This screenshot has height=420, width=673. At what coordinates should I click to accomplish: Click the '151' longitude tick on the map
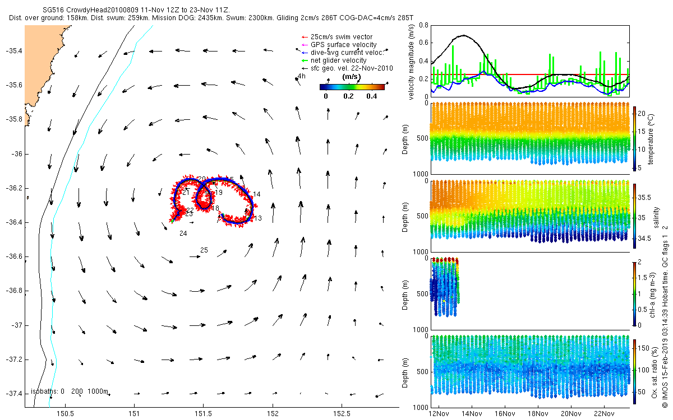[135, 414]
